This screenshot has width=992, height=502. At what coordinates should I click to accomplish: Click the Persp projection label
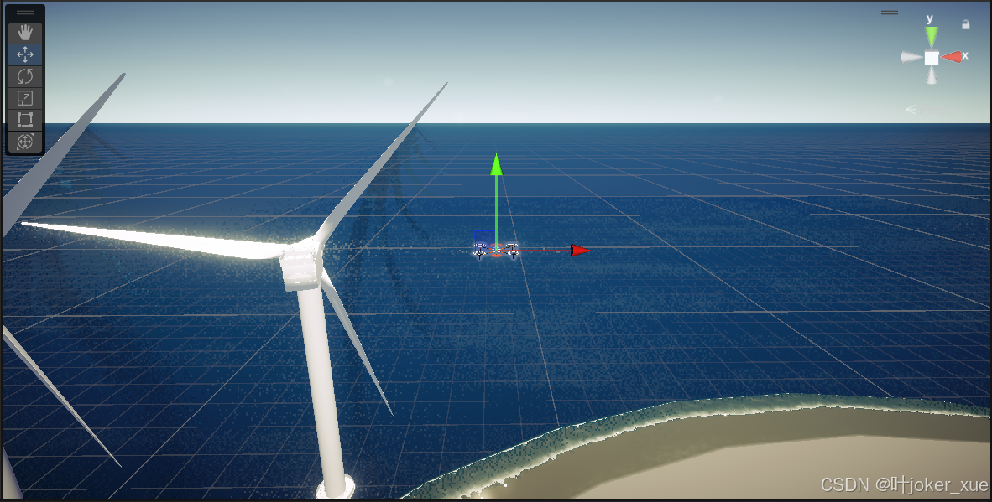click(x=935, y=109)
